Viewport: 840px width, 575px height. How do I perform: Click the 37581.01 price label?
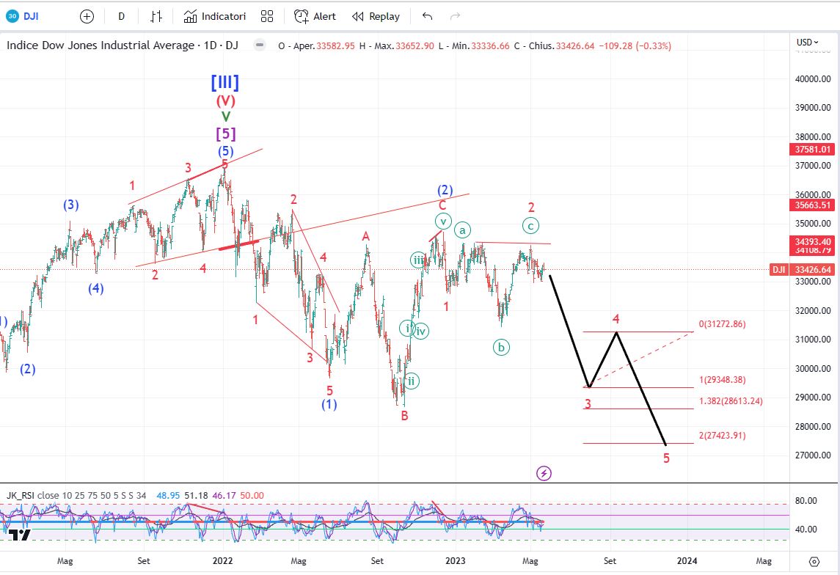[x=813, y=150]
